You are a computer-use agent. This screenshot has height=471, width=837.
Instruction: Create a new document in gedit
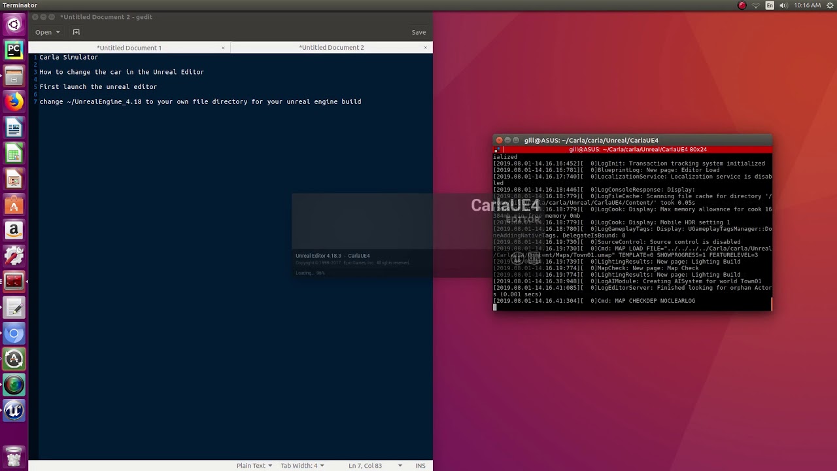(x=77, y=32)
